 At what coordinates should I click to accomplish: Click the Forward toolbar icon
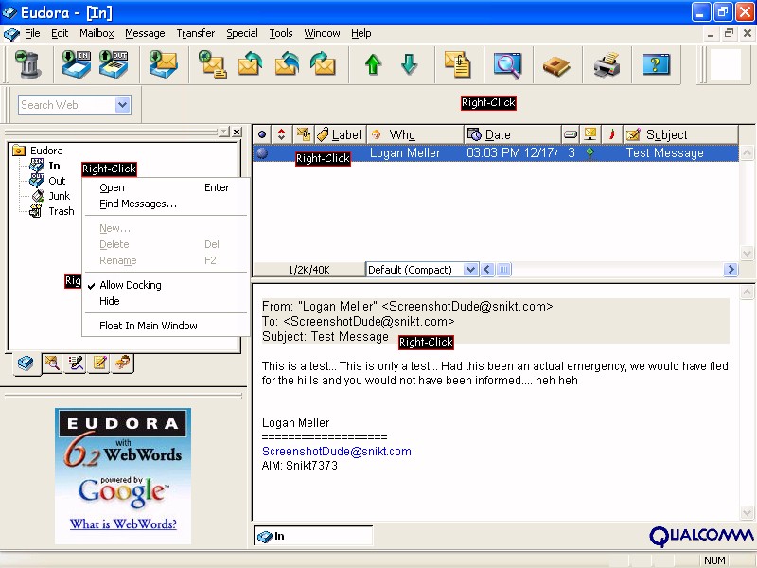[323, 64]
